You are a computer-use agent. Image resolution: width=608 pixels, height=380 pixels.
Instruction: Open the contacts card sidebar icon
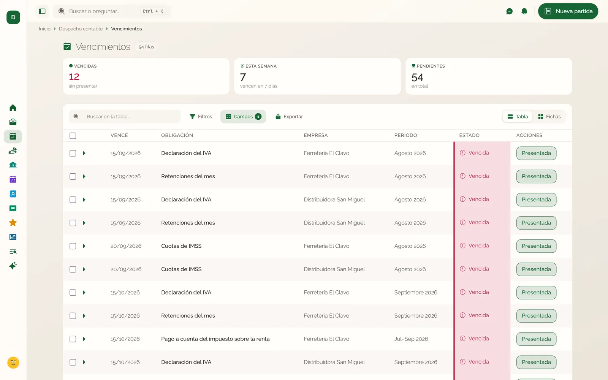click(13, 194)
